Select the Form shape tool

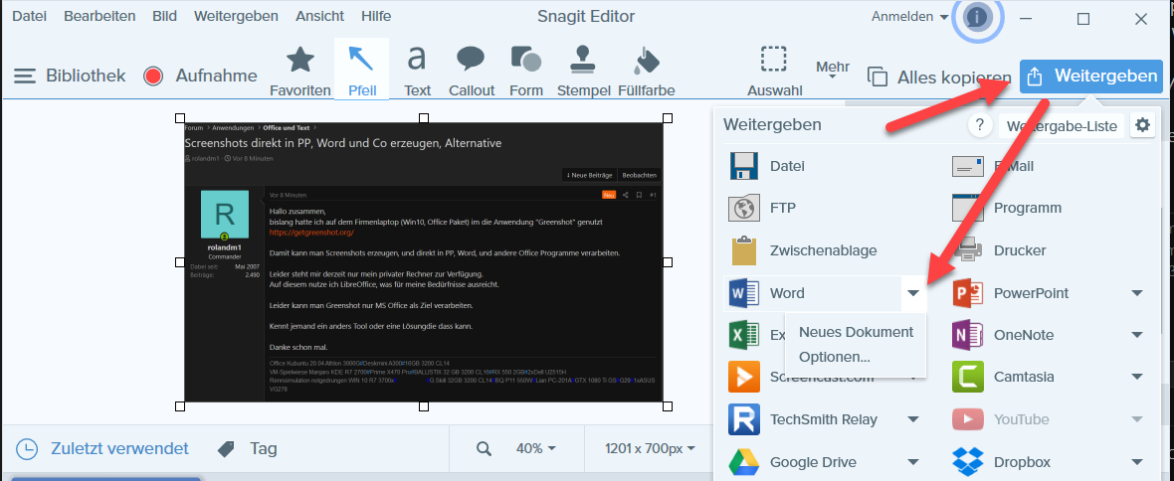525,72
